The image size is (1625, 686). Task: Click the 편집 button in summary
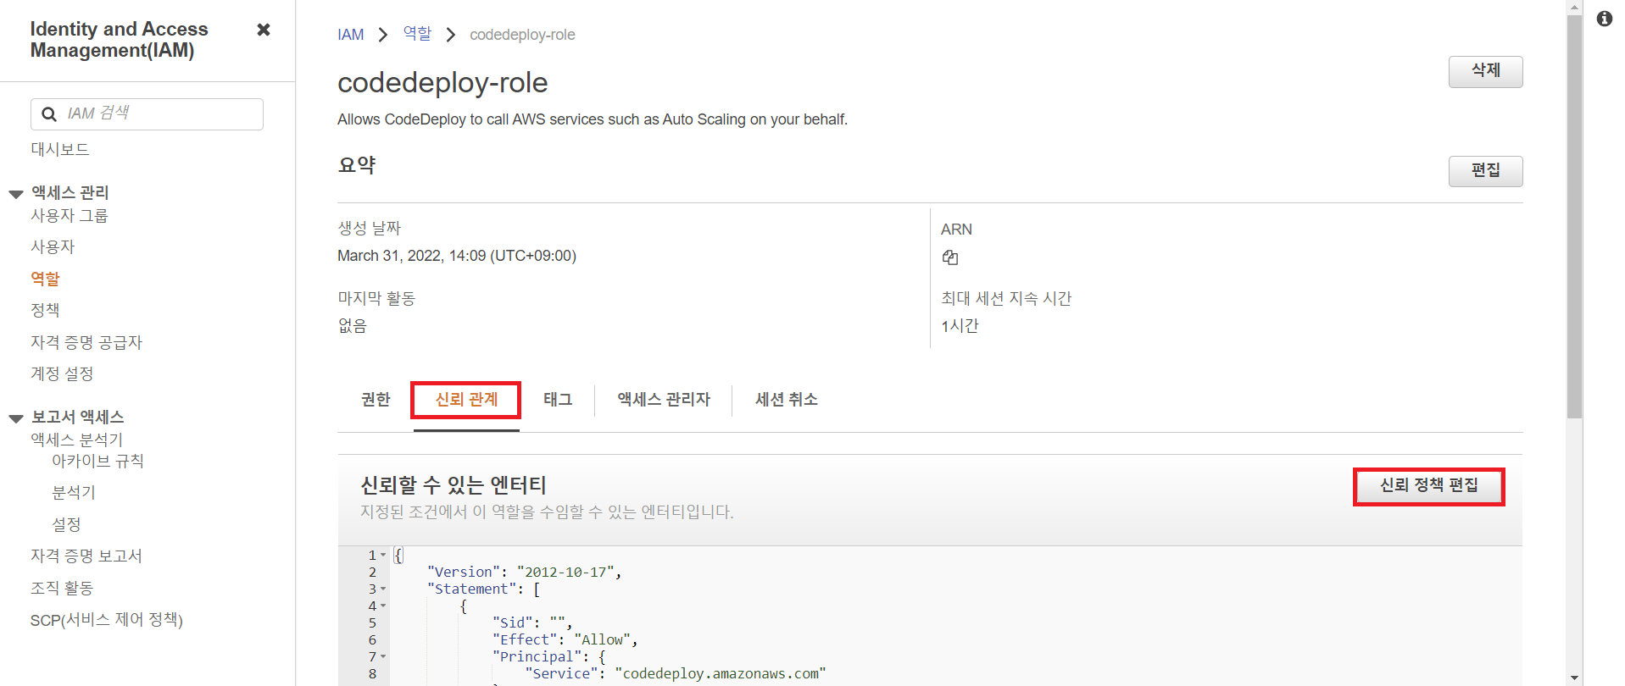tap(1485, 171)
